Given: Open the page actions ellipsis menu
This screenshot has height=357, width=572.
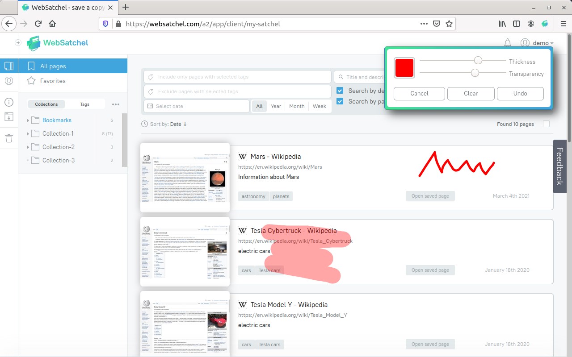Looking at the screenshot, I should coord(424,24).
